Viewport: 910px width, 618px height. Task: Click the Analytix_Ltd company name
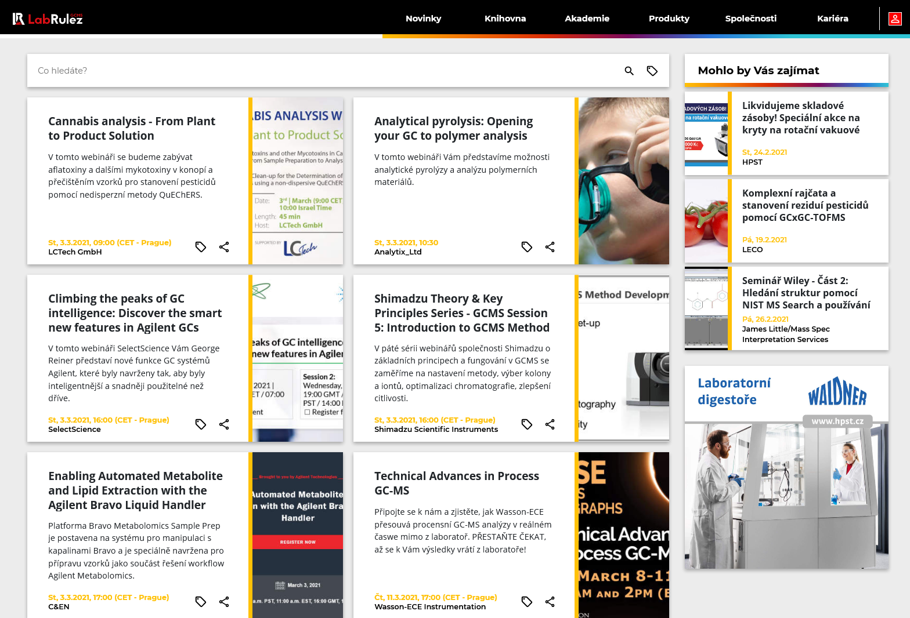click(x=398, y=252)
